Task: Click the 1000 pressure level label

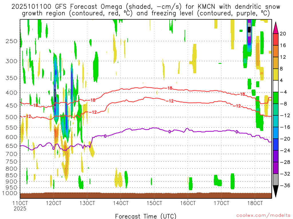Action: [x=10, y=193]
